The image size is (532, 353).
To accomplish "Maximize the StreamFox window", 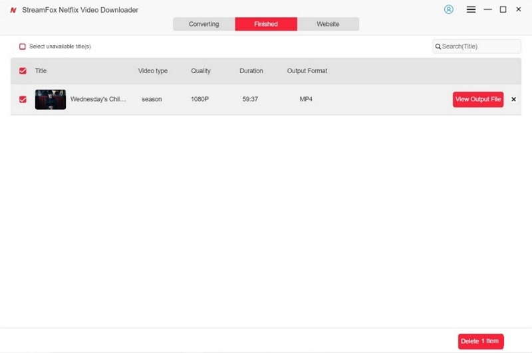I will click(503, 9).
